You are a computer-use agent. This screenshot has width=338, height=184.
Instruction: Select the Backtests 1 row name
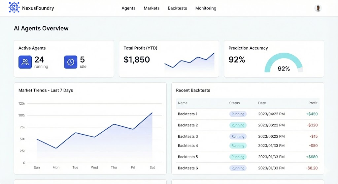[x=187, y=114]
